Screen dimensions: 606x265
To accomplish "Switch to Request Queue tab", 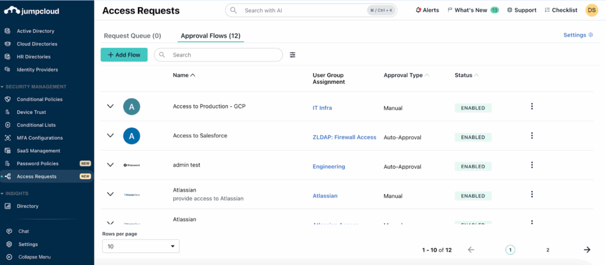I will point(132,36).
